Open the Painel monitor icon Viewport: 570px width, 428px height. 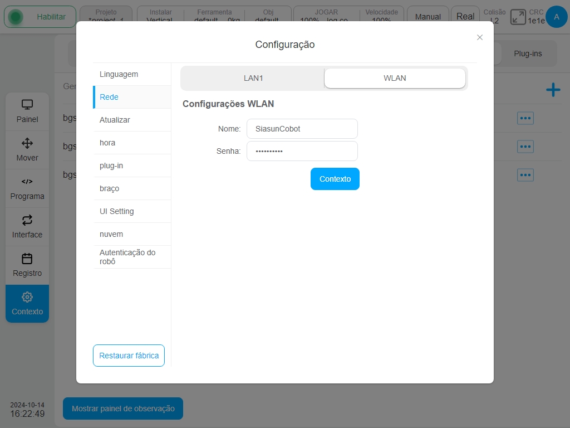pos(27,105)
